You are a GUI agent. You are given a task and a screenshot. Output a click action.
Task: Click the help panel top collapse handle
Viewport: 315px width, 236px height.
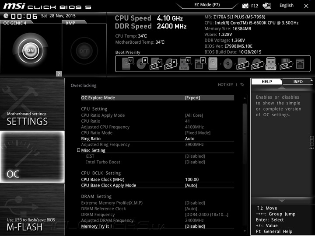pos(282,87)
